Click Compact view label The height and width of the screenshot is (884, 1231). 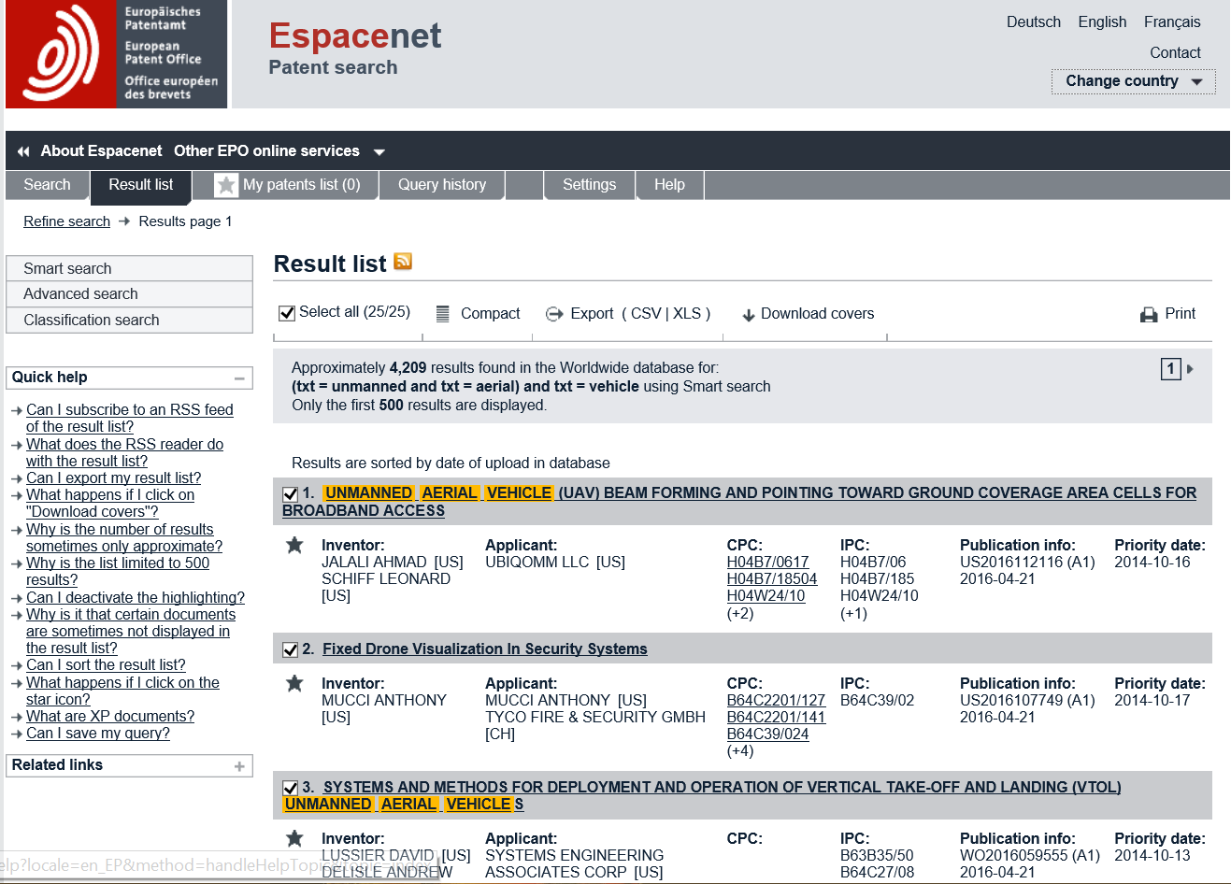tap(490, 314)
